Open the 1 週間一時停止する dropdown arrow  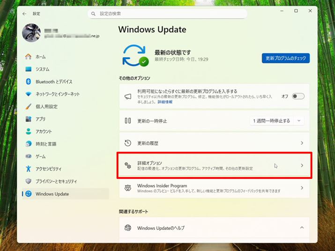pyautogui.click(x=299, y=121)
